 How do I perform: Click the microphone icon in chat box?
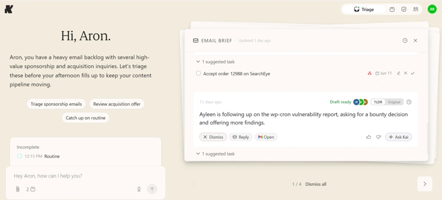(x=139, y=189)
